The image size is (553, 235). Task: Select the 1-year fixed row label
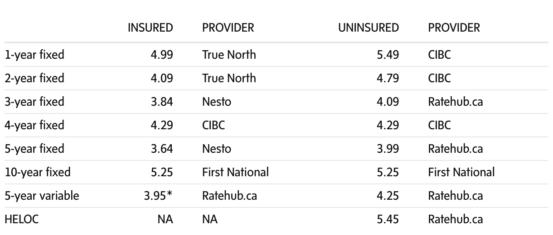tap(34, 55)
